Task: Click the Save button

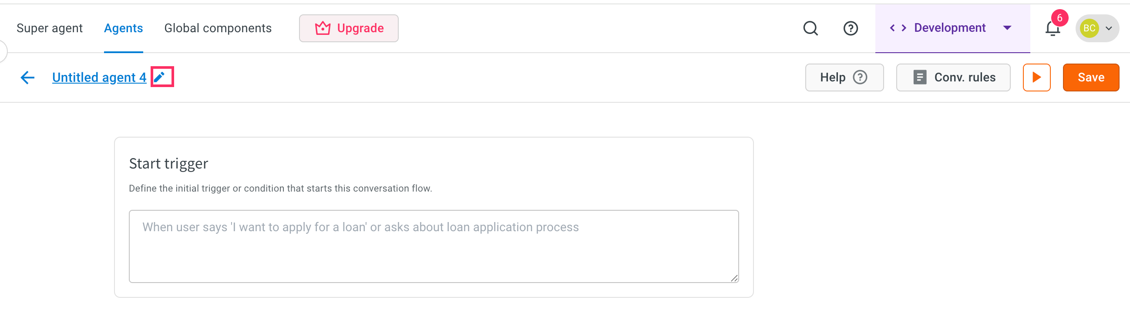Action: 1090,77
